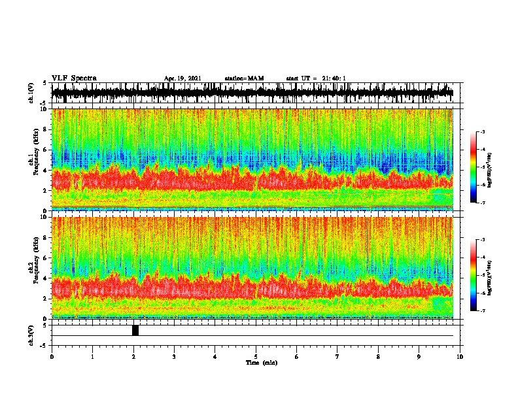Click the red emission band in the ch.1 spectrogram
Image resolution: width=518 pixels, height=400 pixels.
point(252,180)
